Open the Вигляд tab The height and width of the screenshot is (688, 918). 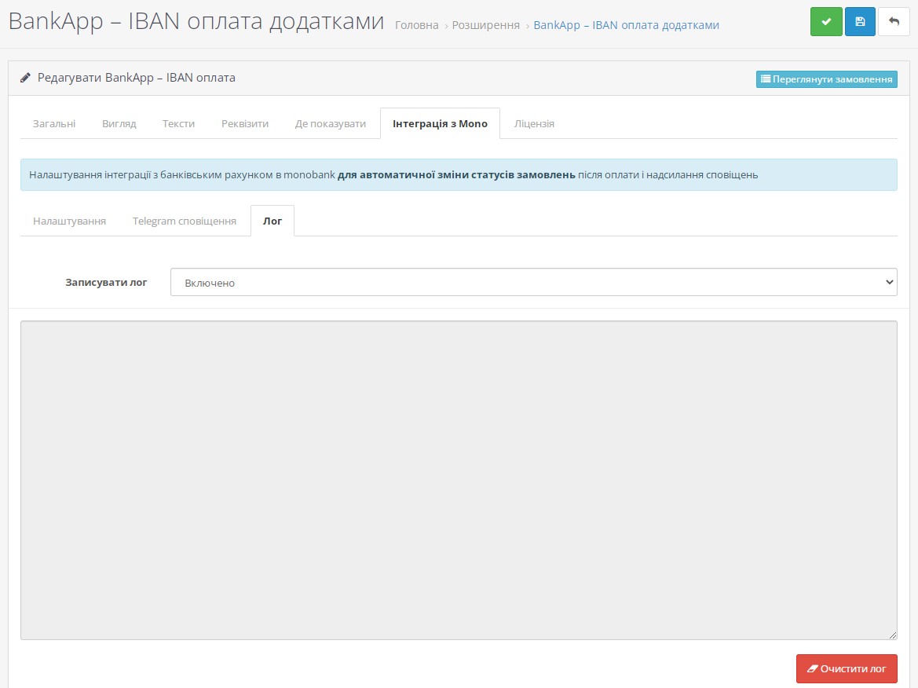coord(119,123)
